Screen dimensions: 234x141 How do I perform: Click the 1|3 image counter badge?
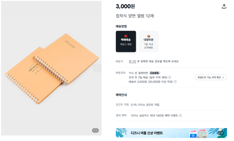tap(95, 131)
